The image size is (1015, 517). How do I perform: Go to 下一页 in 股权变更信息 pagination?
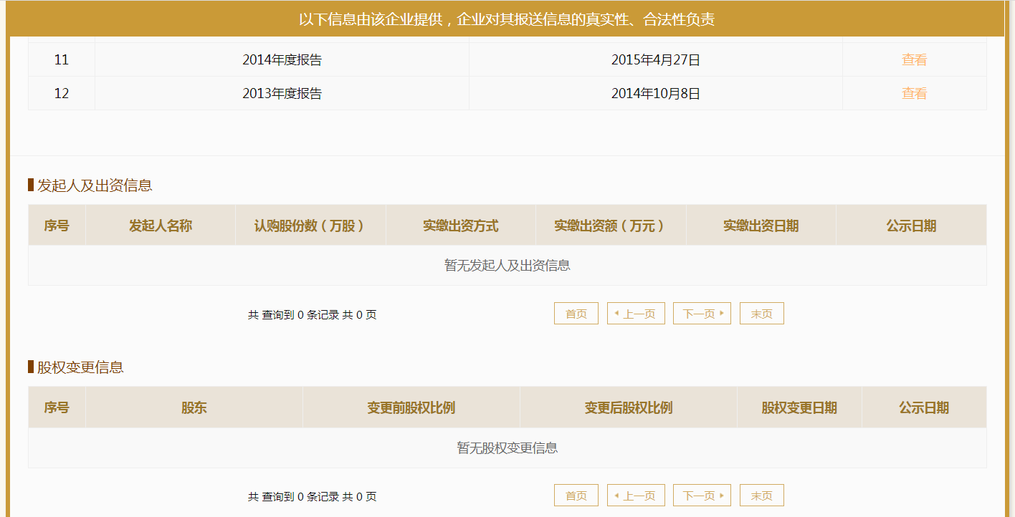point(702,496)
